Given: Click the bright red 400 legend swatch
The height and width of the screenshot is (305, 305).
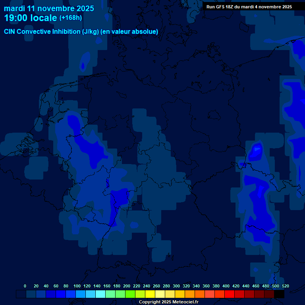Looking at the screenshot, I should coord(230,294).
